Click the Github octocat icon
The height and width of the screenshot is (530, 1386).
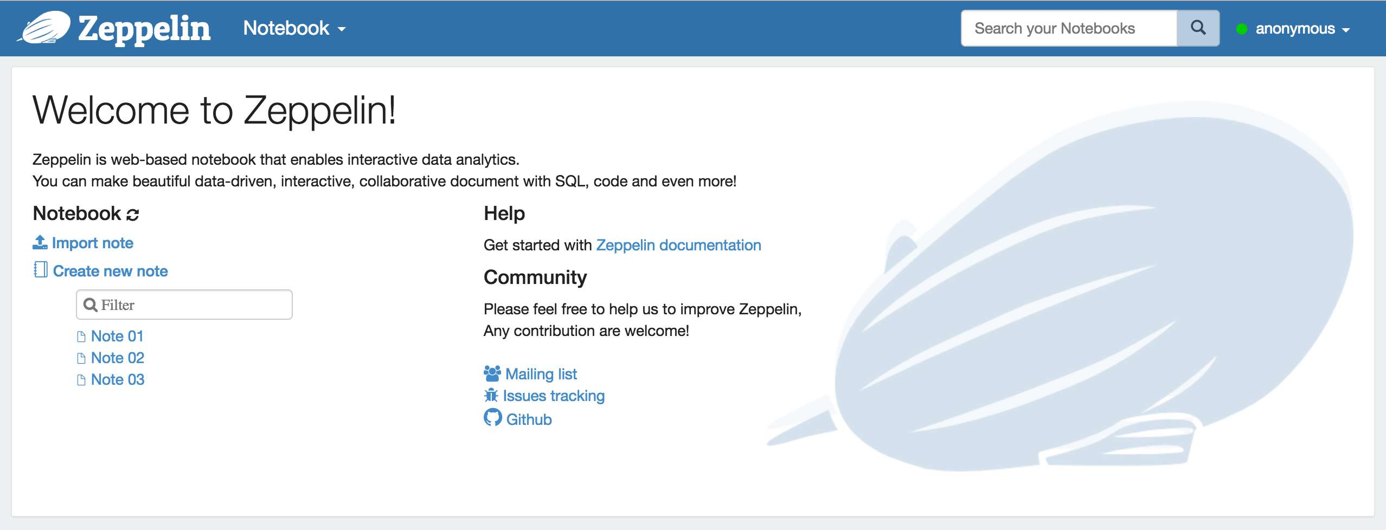[x=492, y=418]
